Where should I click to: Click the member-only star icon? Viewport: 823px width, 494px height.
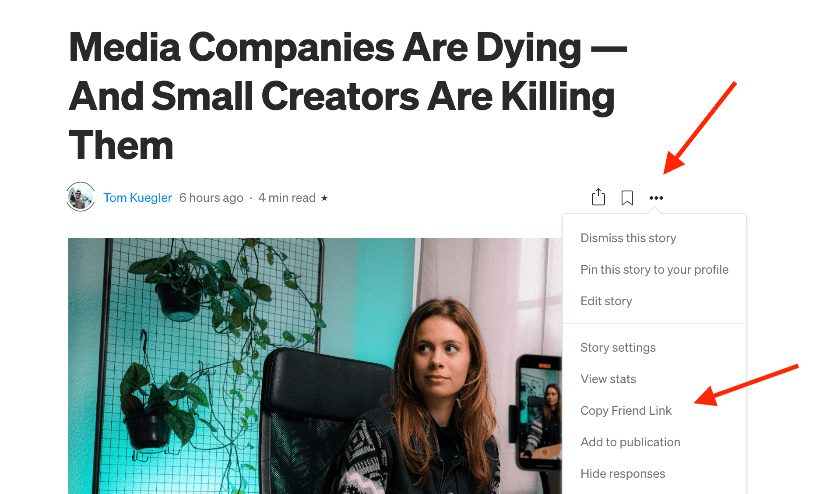pyautogui.click(x=324, y=198)
